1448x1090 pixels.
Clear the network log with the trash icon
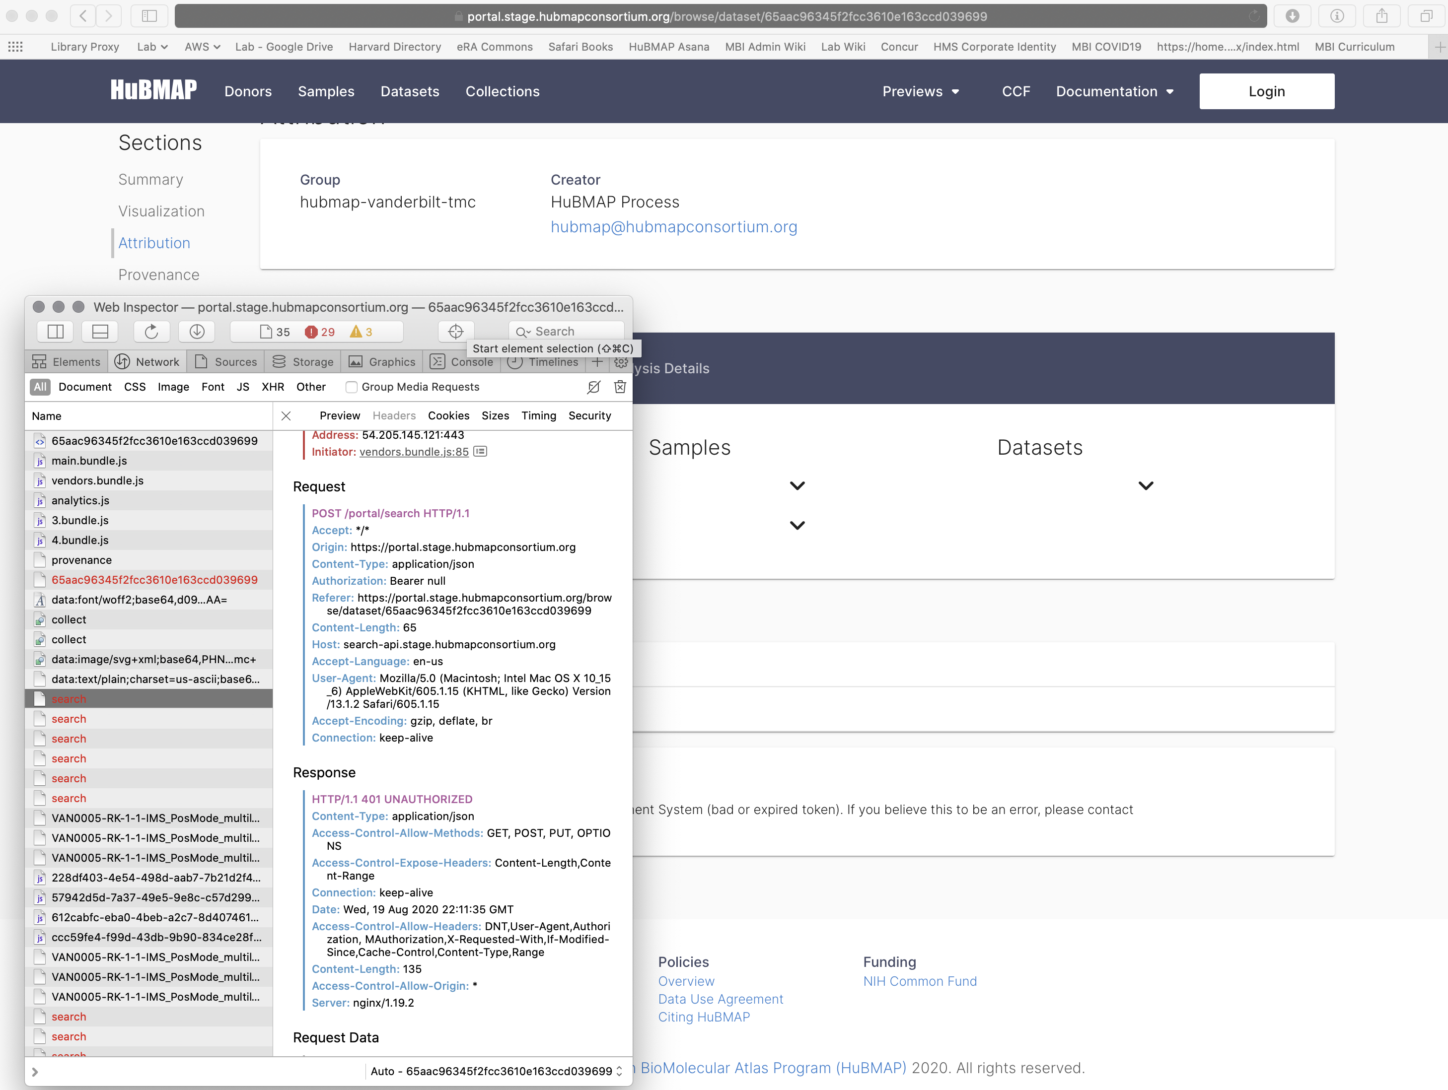coord(620,387)
